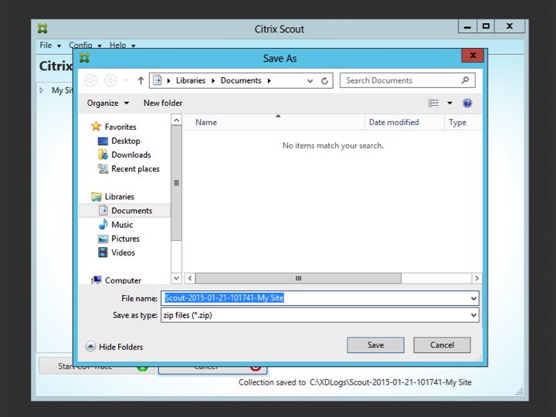
Task: Open the Organize menu
Action: [108, 103]
